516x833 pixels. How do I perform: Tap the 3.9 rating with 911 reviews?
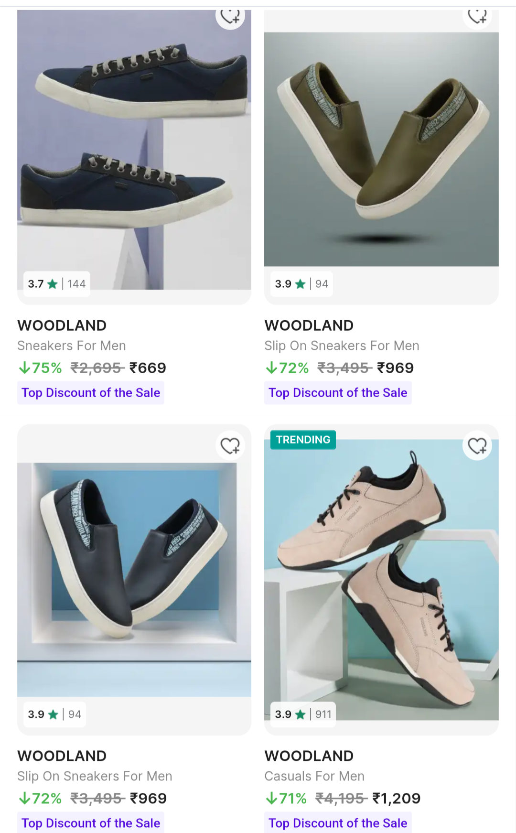pyautogui.click(x=303, y=714)
